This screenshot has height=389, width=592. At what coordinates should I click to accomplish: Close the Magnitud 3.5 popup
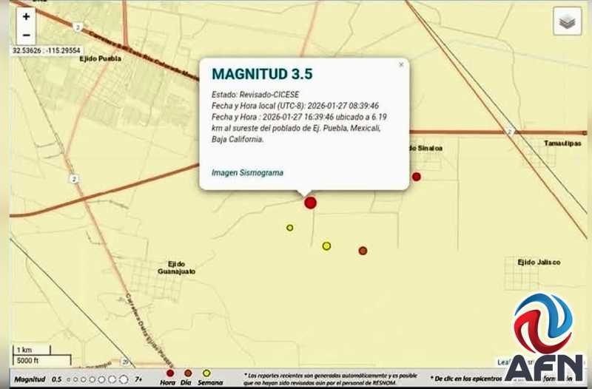pyautogui.click(x=401, y=65)
